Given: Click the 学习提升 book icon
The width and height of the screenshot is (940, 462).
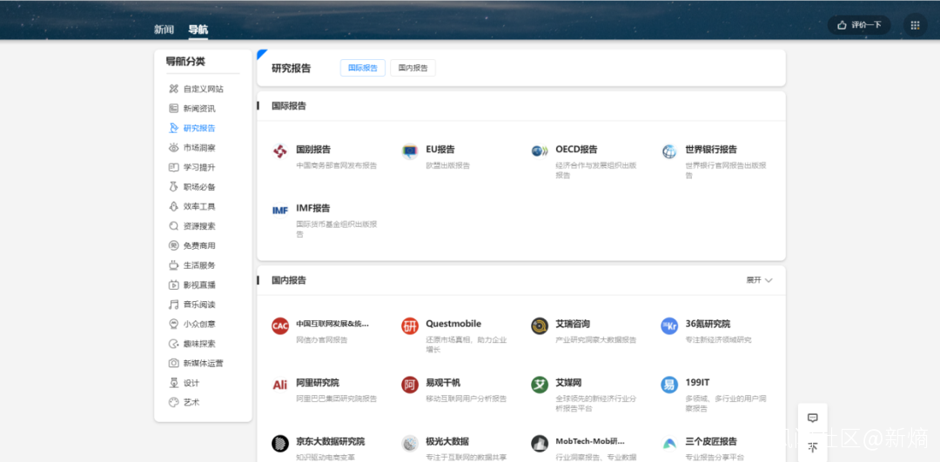Looking at the screenshot, I should click(x=174, y=167).
